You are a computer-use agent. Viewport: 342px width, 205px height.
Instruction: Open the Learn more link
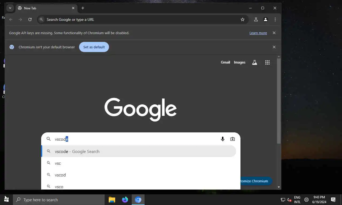[258, 33]
